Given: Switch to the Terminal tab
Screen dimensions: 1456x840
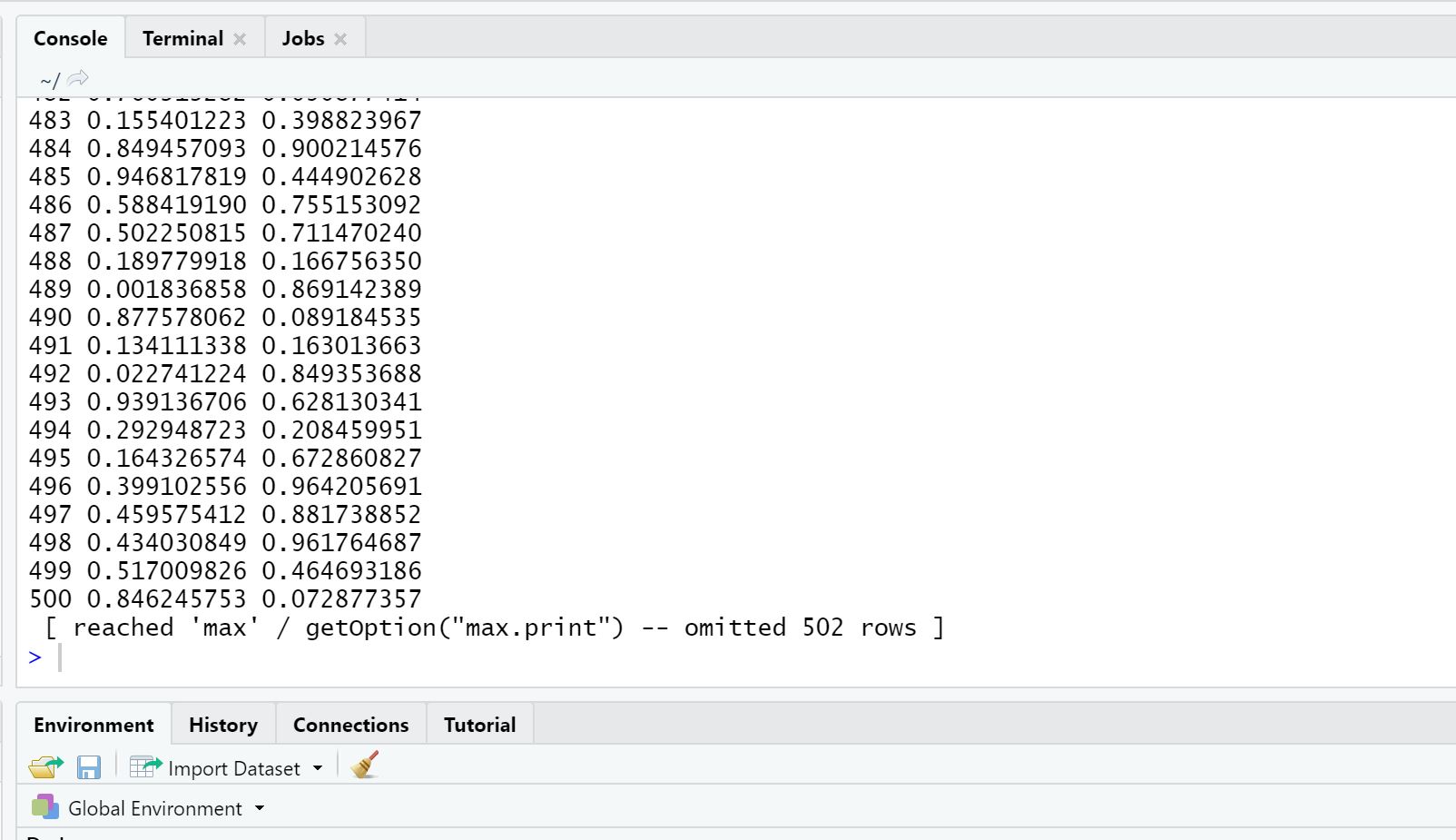Looking at the screenshot, I should pos(182,38).
